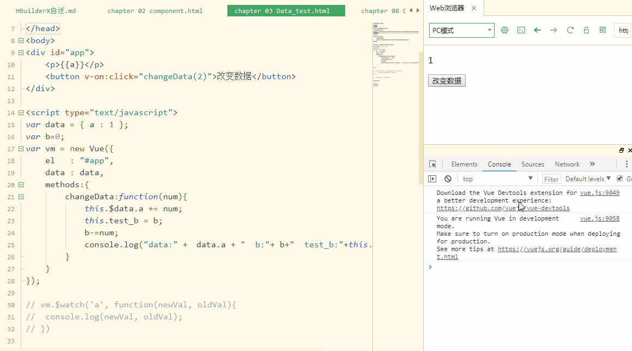Close the DevTools panel

(630, 150)
